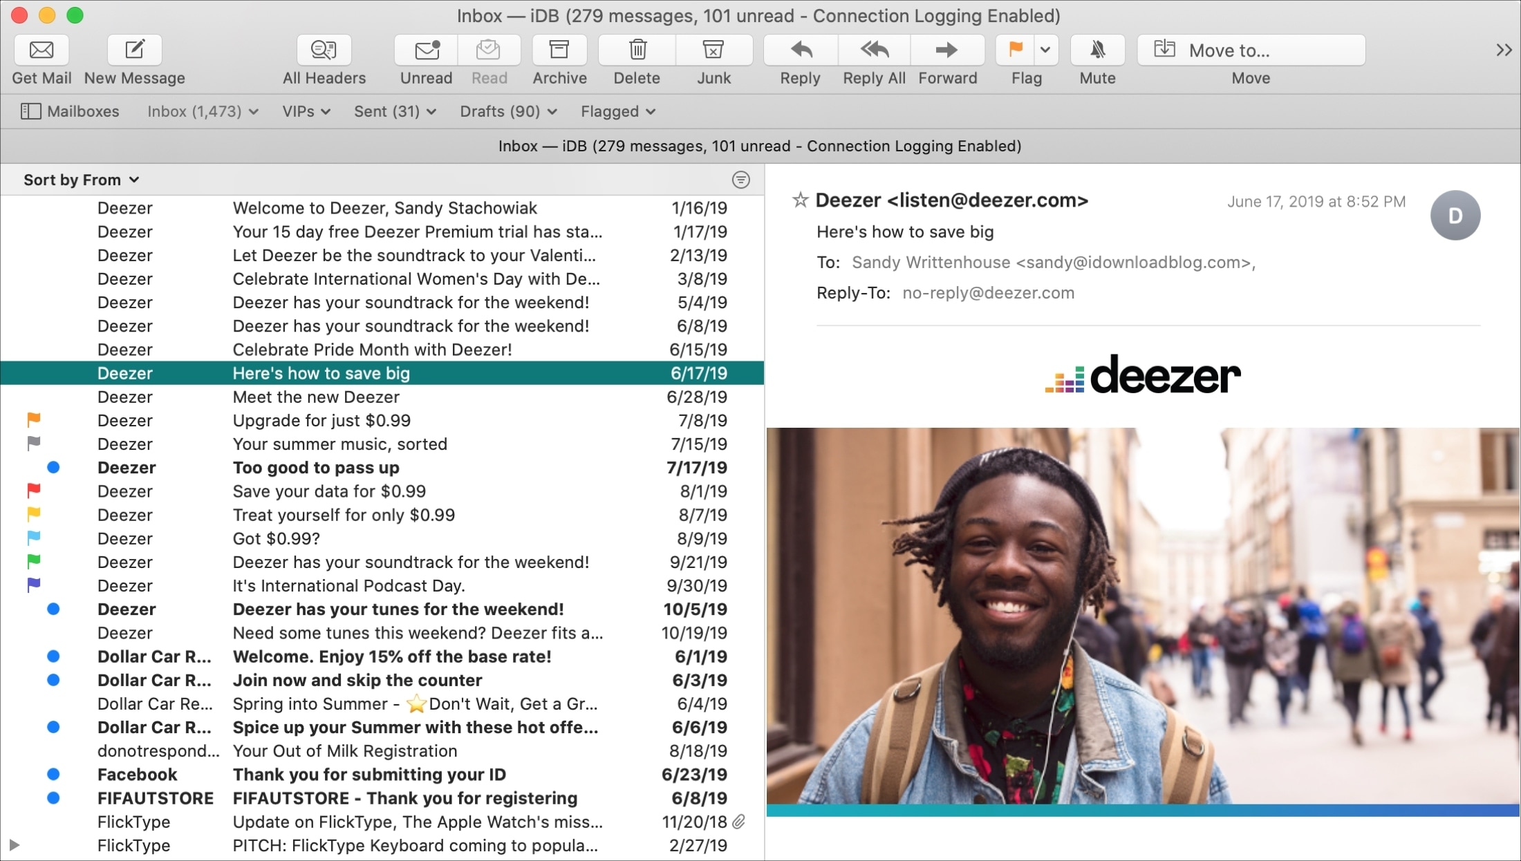Compose a New Message

(135, 50)
